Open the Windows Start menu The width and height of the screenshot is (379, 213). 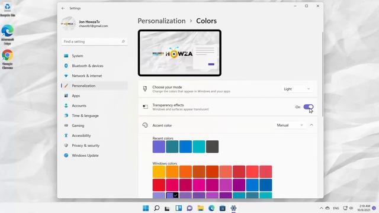coord(146,208)
